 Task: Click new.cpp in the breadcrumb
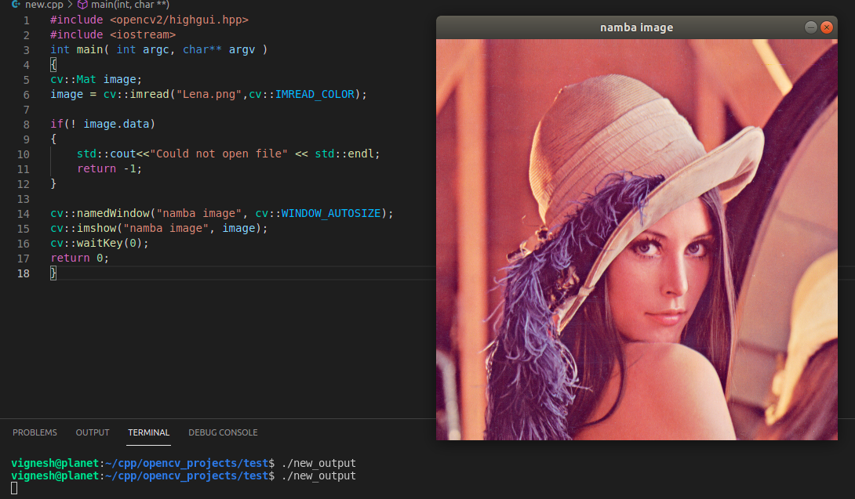tap(44, 5)
